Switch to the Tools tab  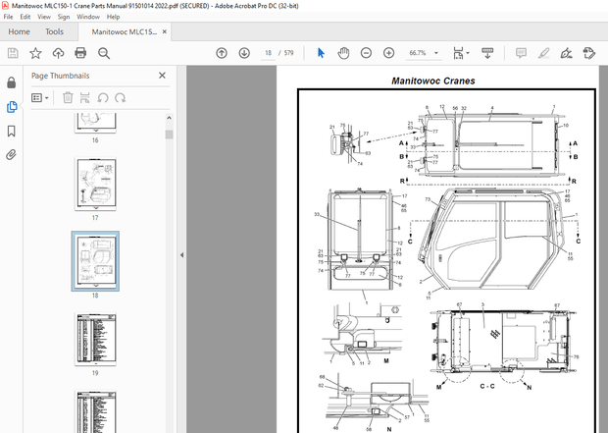pos(54,31)
